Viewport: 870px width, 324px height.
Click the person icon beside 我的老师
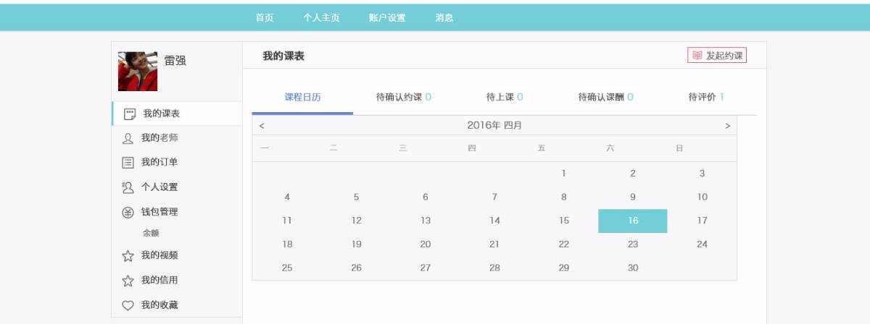(128, 138)
